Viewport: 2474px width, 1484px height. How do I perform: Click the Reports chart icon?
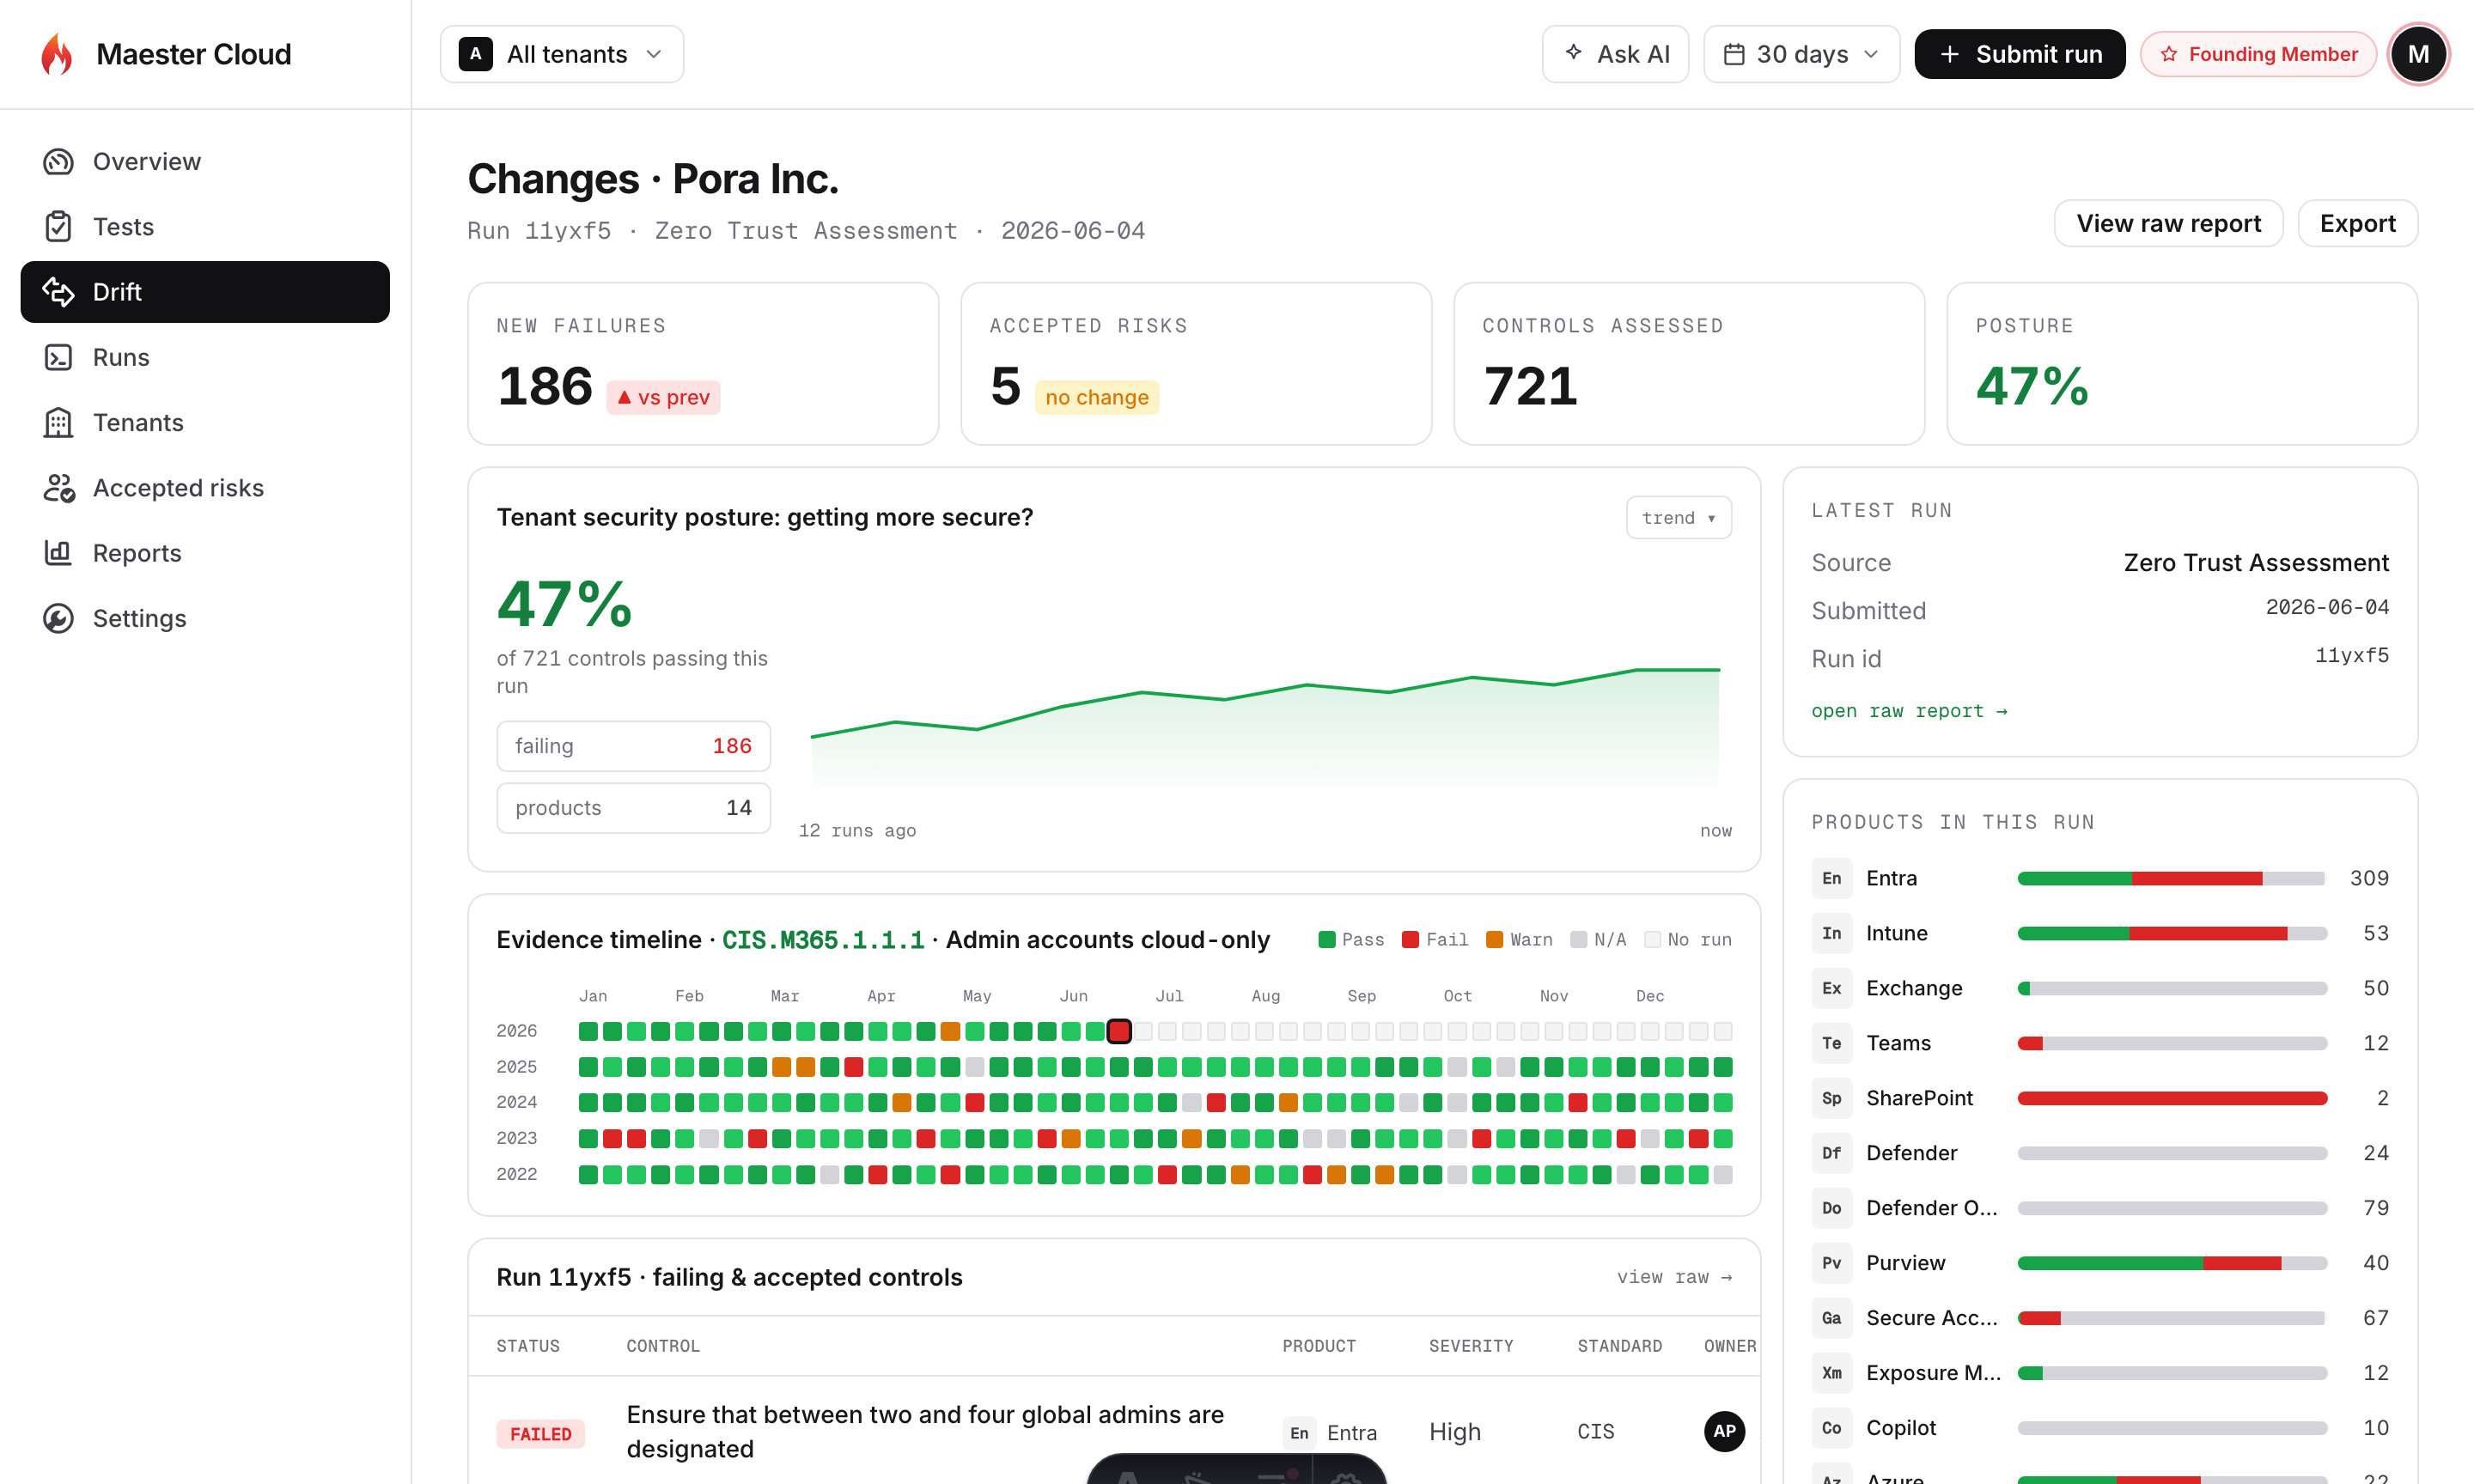(x=58, y=553)
